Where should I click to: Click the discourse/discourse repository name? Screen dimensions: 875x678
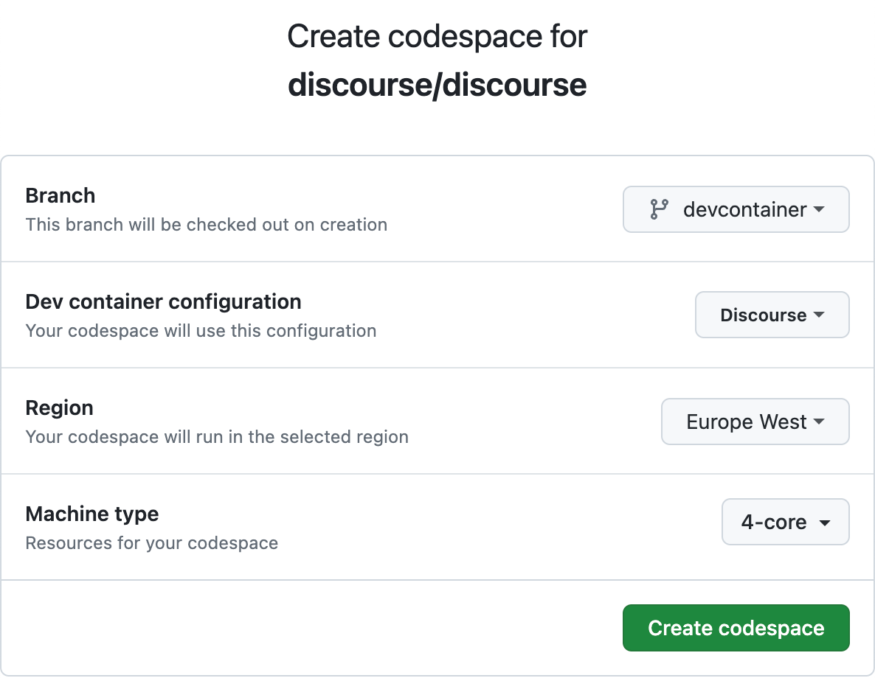click(x=437, y=85)
